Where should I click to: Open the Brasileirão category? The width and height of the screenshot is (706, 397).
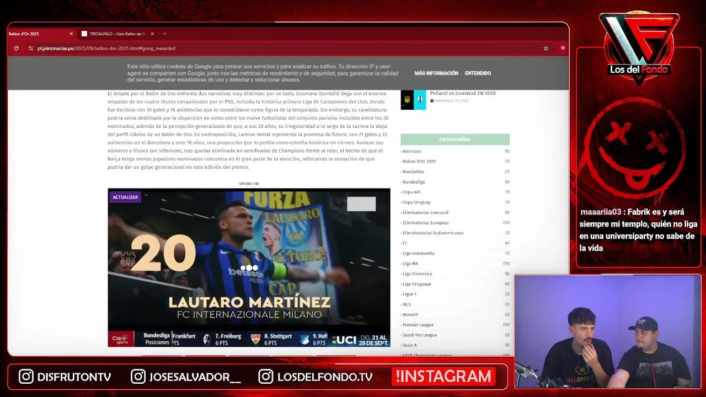coord(413,171)
